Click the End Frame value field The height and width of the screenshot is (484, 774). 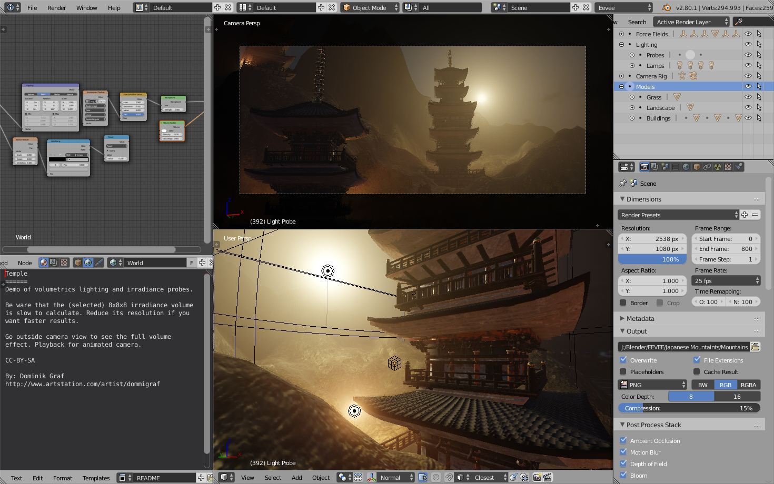pyautogui.click(x=725, y=249)
